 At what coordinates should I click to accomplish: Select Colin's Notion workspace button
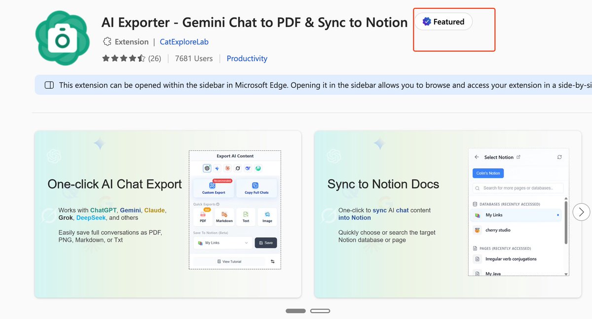488,173
